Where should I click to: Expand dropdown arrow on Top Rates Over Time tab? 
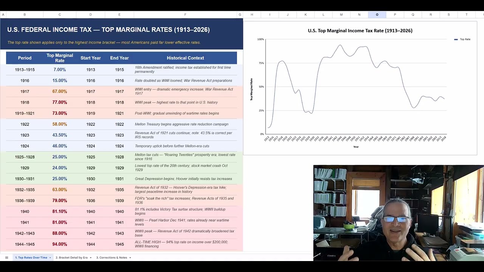(x=50, y=258)
